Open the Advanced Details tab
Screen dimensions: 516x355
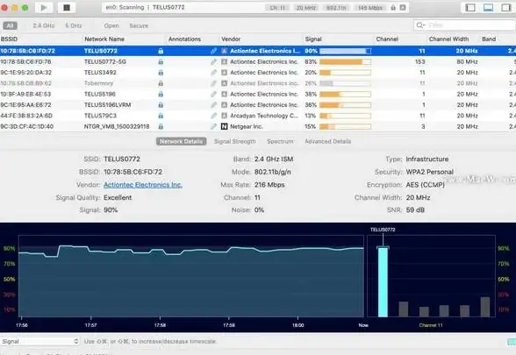pyautogui.click(x=328, y=141)
